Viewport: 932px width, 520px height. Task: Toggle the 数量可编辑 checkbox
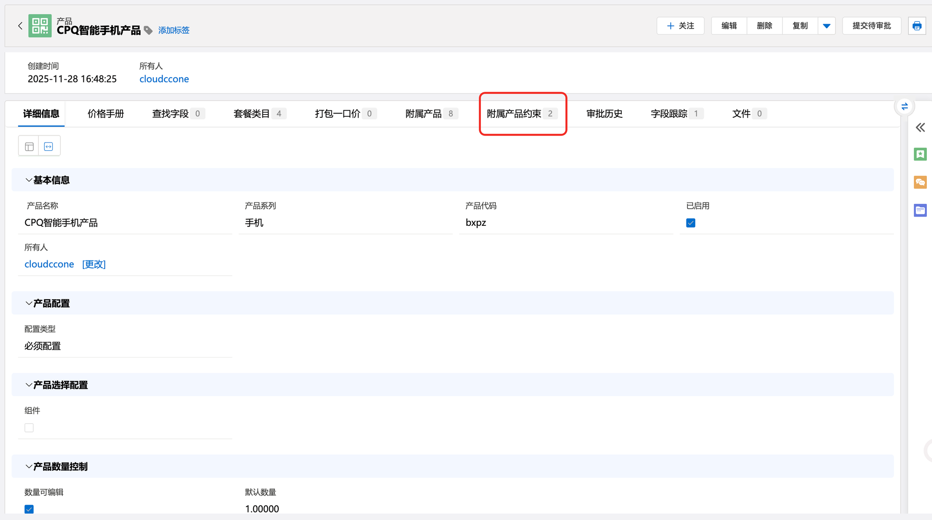tap(29, 509)
